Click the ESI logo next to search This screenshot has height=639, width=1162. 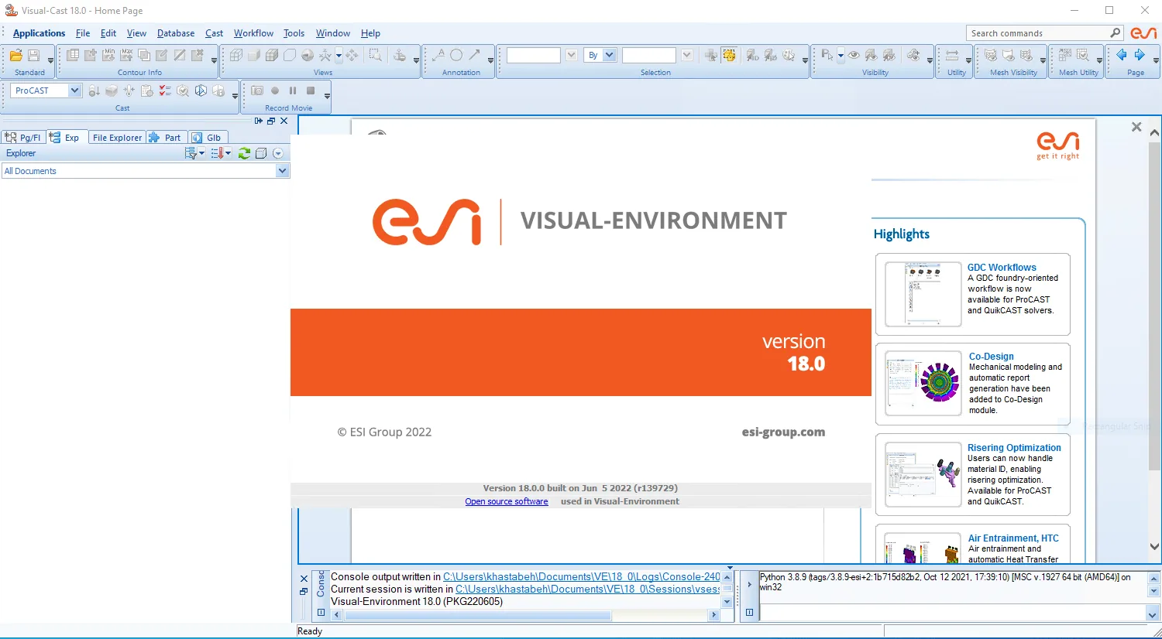click(1143, 33)
